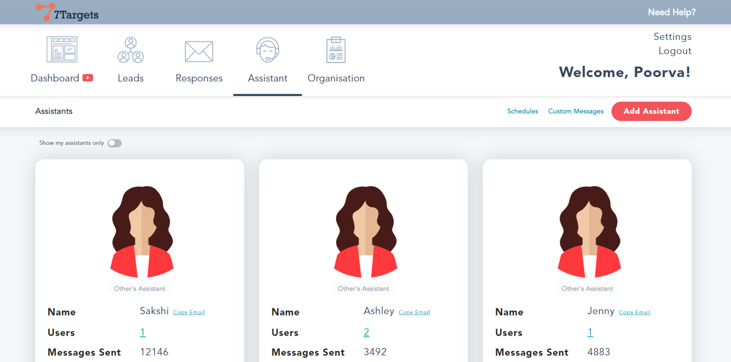The image size is (731, 362).
Task: Open the Dashboard icon
Action: click(62, 50)
